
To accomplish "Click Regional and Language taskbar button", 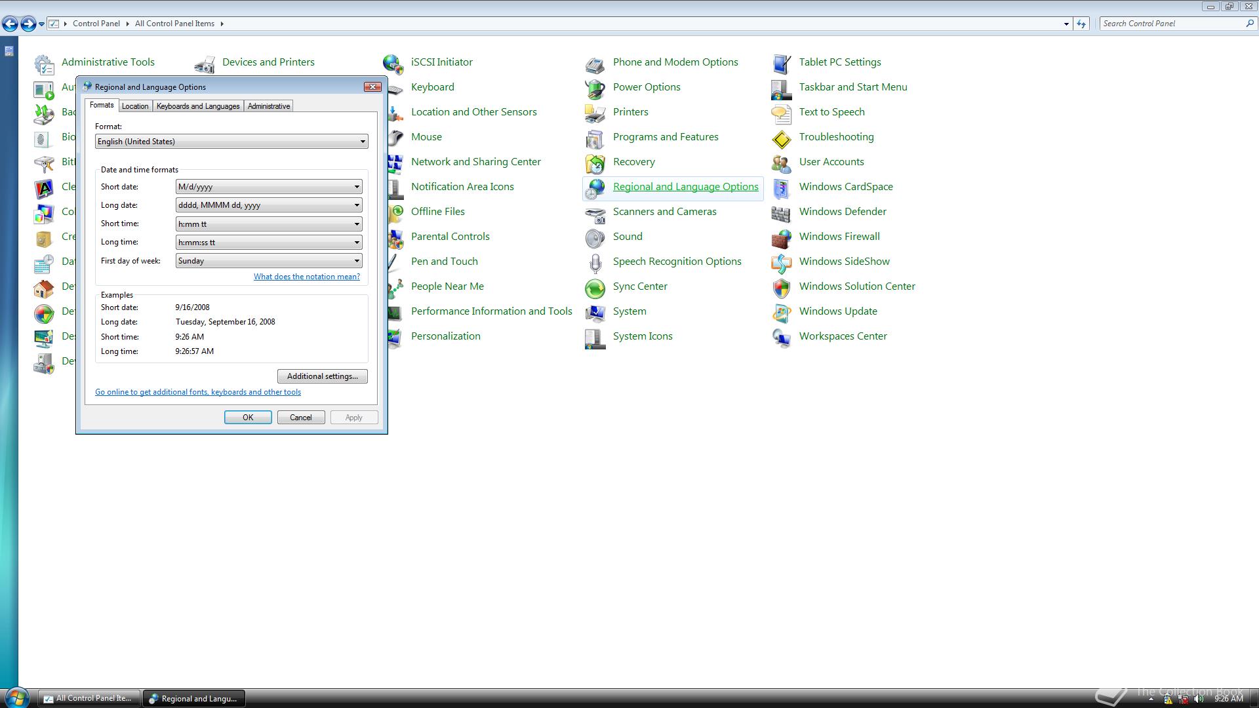I will tap(194, 698).
